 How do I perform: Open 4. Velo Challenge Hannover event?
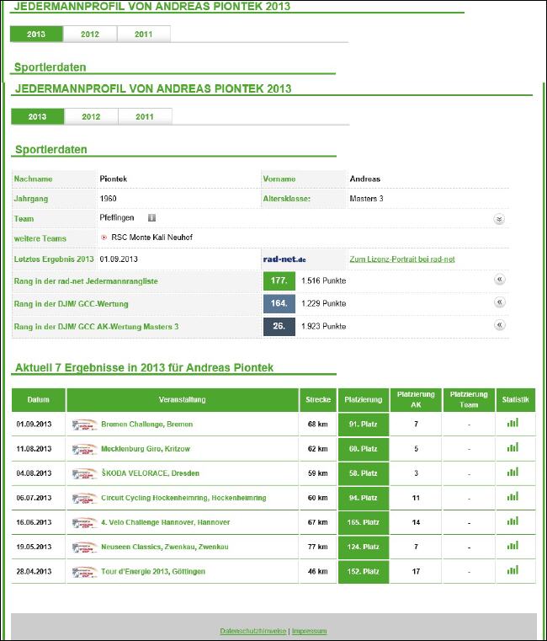(165, 522)
